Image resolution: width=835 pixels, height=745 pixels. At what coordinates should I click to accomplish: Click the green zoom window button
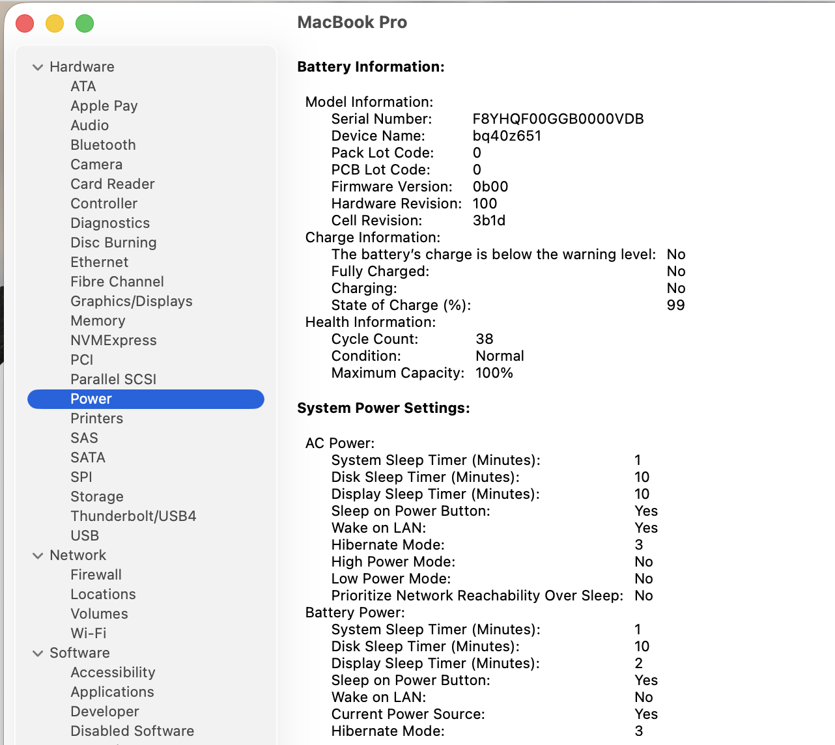(85, 23)
